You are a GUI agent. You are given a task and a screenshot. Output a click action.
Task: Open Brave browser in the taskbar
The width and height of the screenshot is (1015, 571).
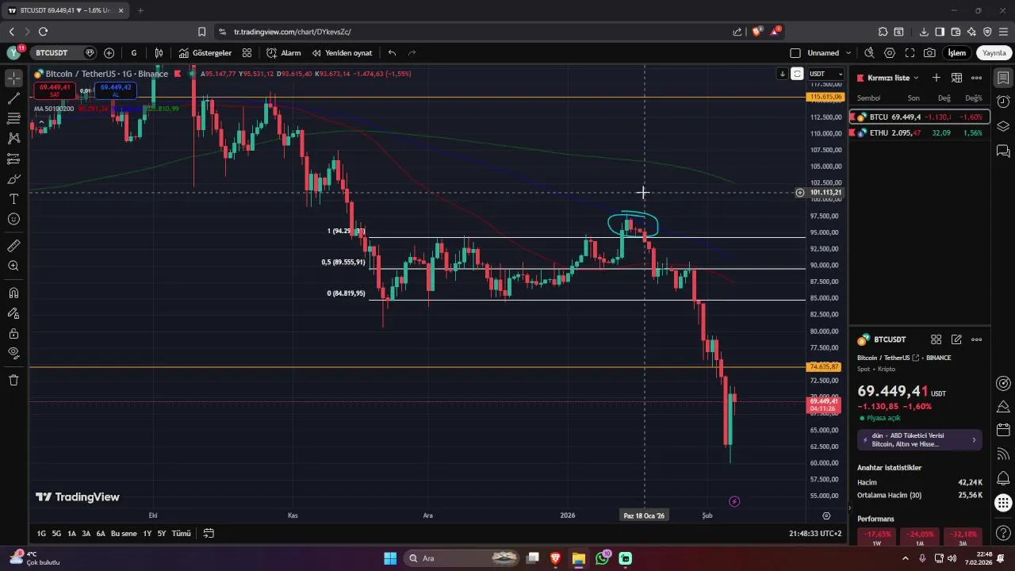point(555,558)
